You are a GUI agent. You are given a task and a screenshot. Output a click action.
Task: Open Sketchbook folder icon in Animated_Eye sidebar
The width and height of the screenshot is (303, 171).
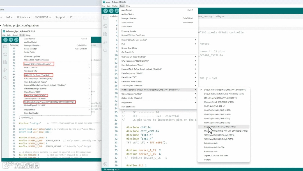tap(5, 46)
